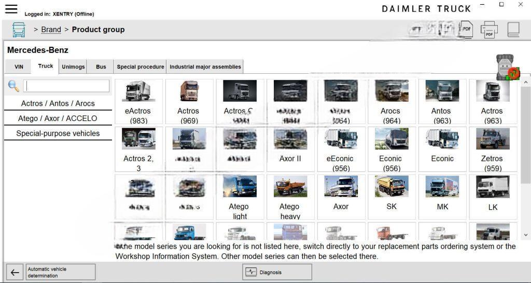This screenshot has height=283, width=531.
Task: Select Atego heavy model tile
Action: click(290, 197)
